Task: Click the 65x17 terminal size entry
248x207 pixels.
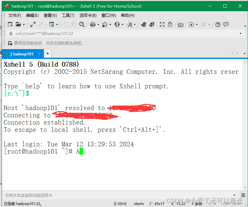Action: pyautogui.click(x=157, y=204)
